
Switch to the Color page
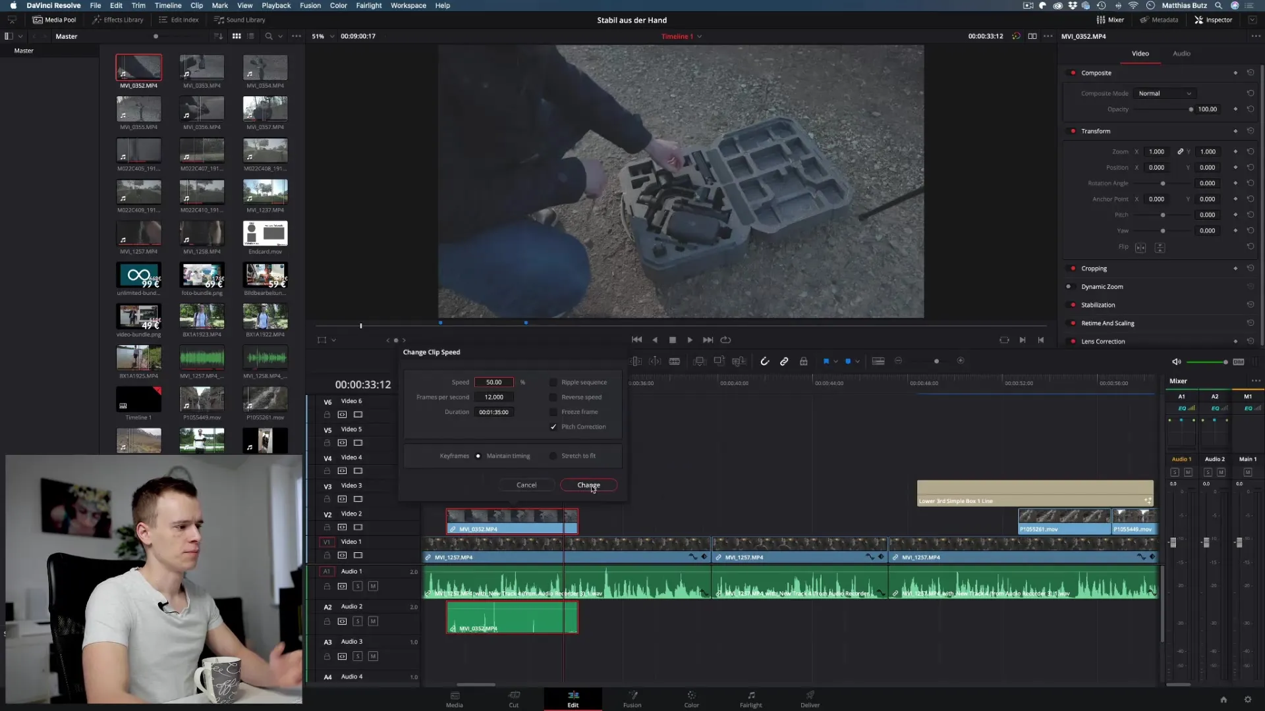click(x=691, y=699)
